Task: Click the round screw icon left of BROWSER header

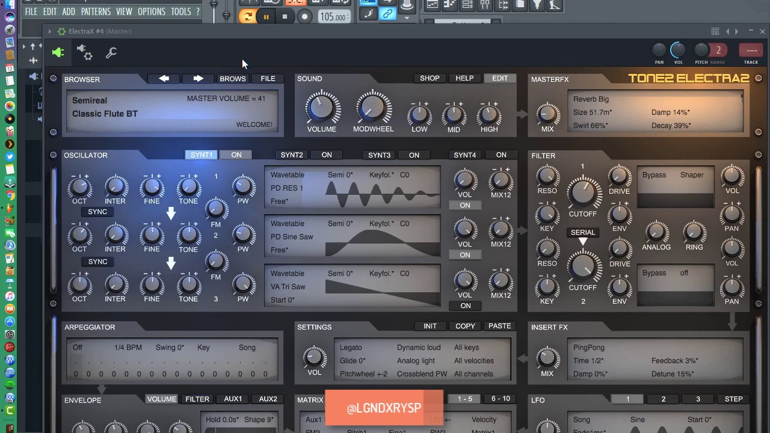Action: point(53,78)
